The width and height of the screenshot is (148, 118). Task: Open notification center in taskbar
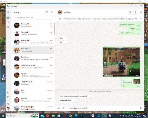tap(144, 116)
